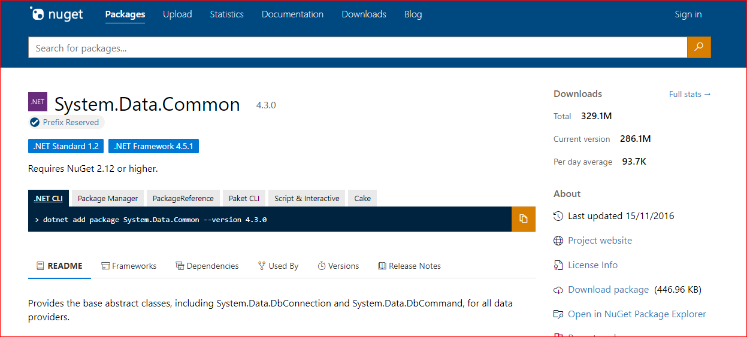Click the NuGet logo in header
The image size is (747, 337).
(56, 14)
